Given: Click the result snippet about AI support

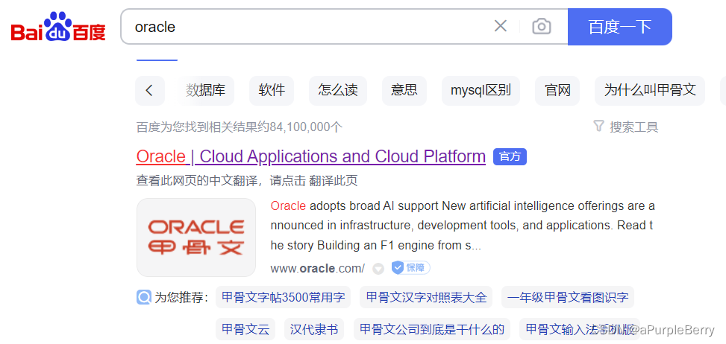Looking at the screenshot, I should [463, 226].
